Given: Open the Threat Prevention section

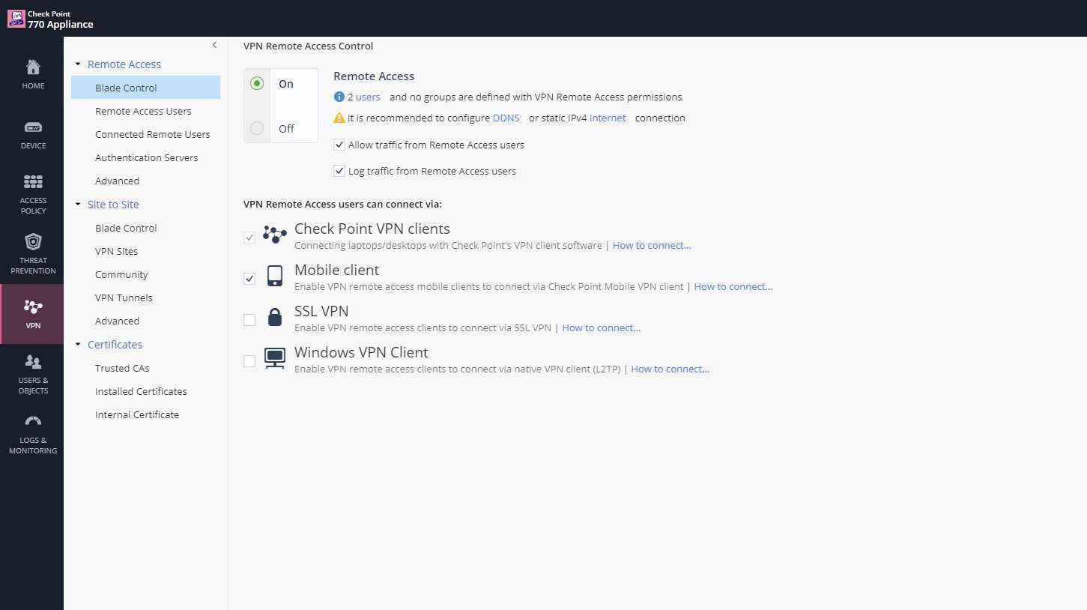Looking at the screenshot, I should pyautogui.click(x=33, y=254).
